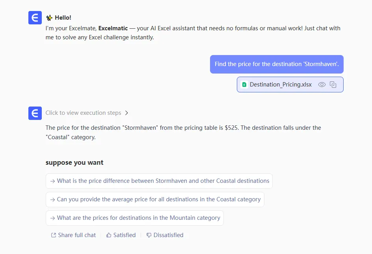
Task: Open the 'Click to view execution steps' text
Action: [83, 113]
